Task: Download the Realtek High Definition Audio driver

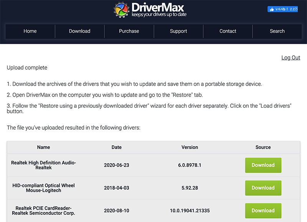Action: (x=263, y=165)
